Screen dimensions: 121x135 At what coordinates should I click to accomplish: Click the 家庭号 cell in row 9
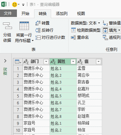[36, 123]
